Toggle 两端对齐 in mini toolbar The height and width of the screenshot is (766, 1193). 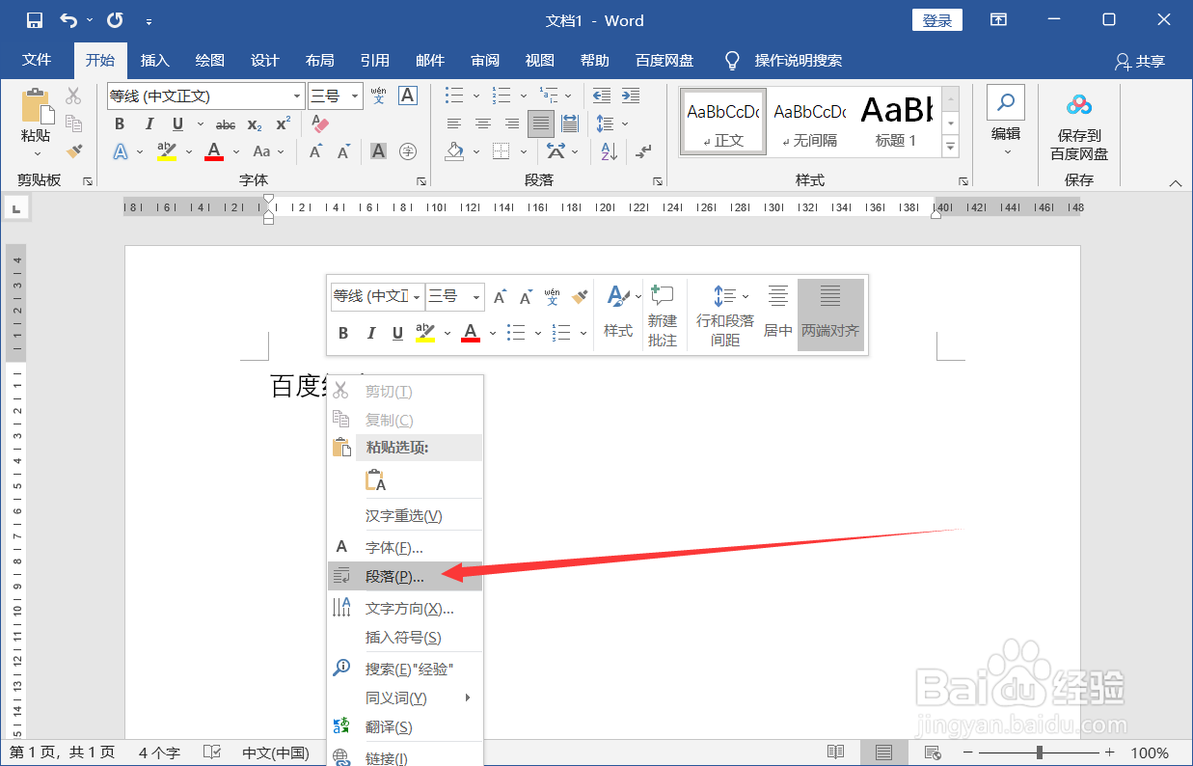pyautogui.click(x=830, y=315)
